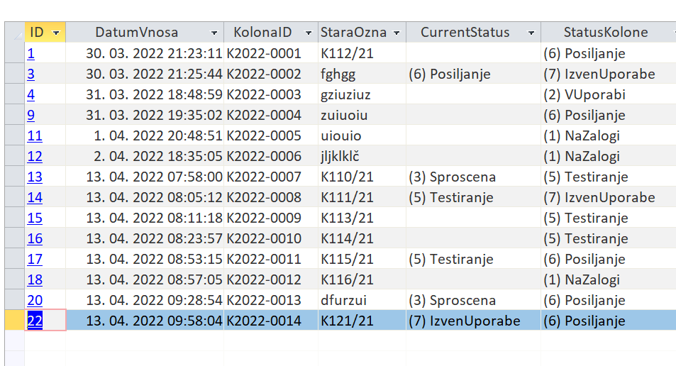The height and width of the screenshot is (366, 676).
Task: Select the StatusKolone column header
Action: coord(606,33)
